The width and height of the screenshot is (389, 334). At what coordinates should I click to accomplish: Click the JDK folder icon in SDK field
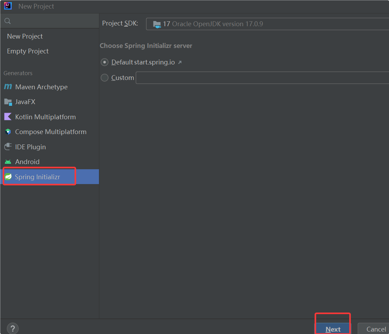(x=157, y=24)
